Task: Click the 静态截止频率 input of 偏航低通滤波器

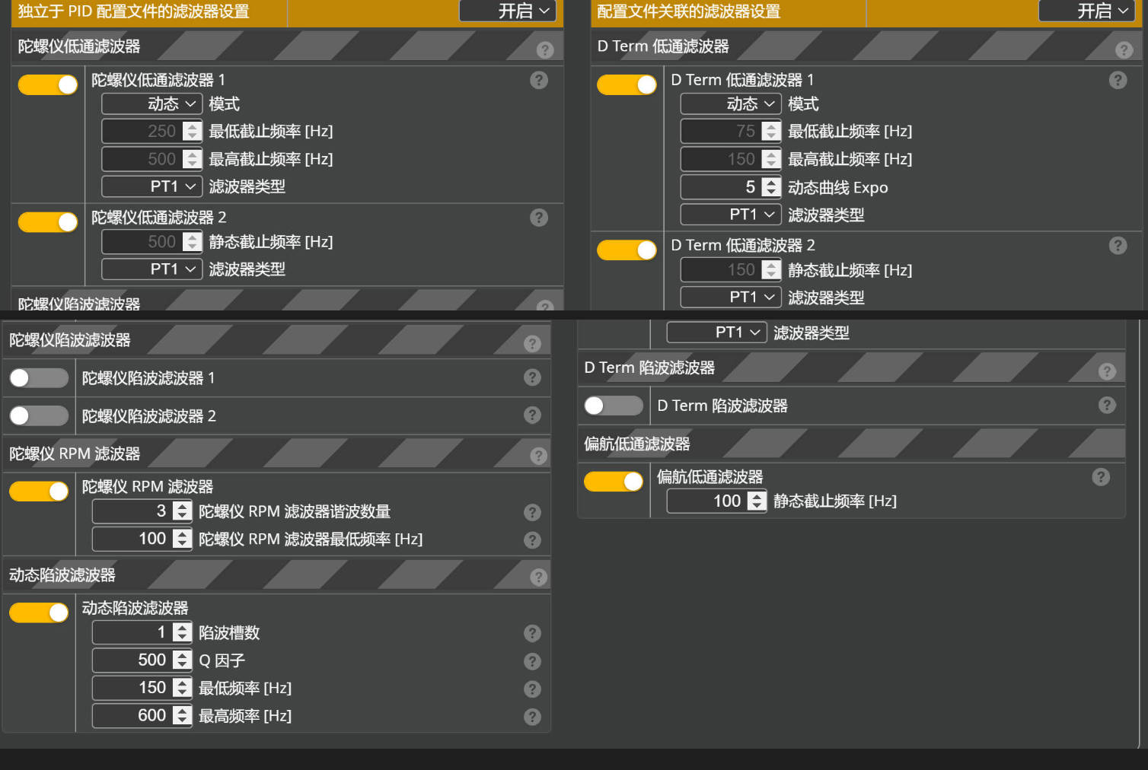Action: (x=716, y=501)
